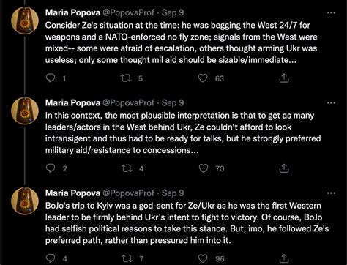Image resolution: width=347 pixels, height=265 pixels.
Task: Open the sunflower avatar on the third tweet
Action: click(25, 201)
